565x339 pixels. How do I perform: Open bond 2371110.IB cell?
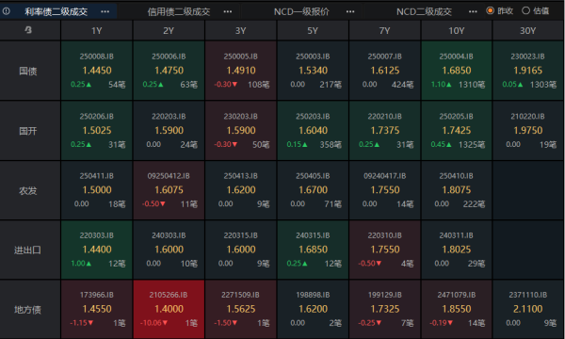pyautogui.click(x=528, y=310)
